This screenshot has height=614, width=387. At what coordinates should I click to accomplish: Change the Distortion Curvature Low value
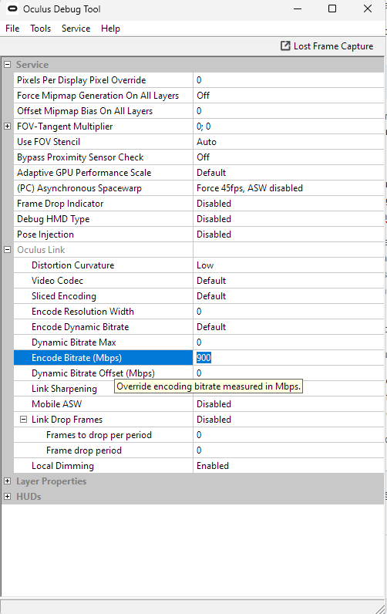288,265
